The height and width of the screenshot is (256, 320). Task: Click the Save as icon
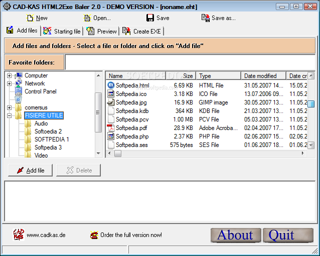click(206, 18)
